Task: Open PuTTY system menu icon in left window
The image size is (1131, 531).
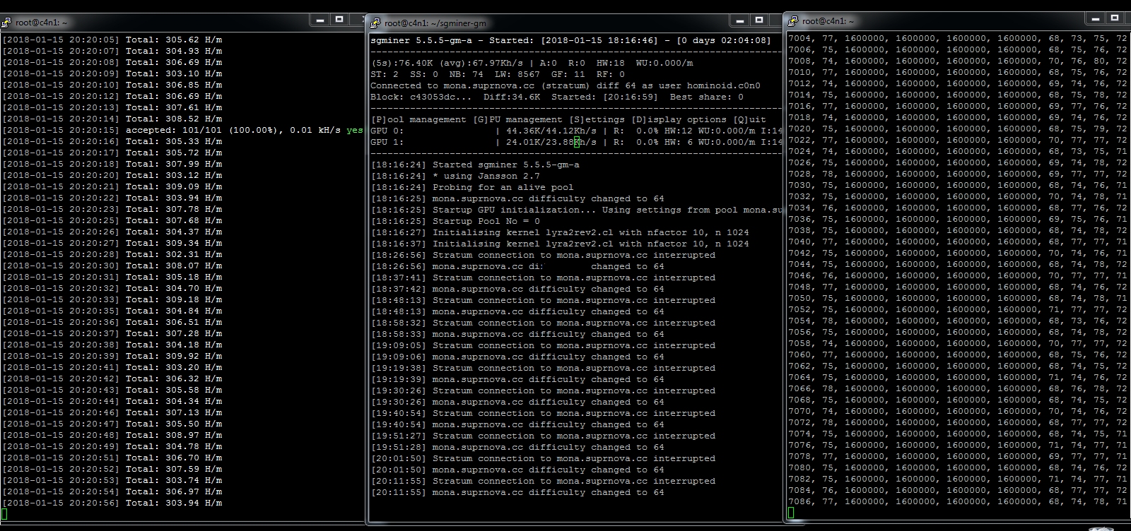Action: [x=7, y=22]
